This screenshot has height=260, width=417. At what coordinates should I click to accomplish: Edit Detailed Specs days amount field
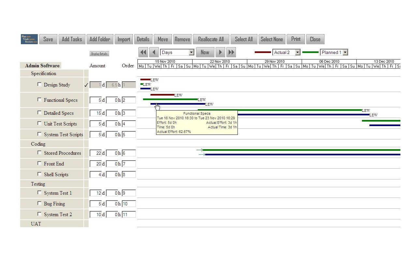95,113
